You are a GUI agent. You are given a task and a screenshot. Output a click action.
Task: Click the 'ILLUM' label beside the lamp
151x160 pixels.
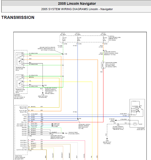pos(140,124)
